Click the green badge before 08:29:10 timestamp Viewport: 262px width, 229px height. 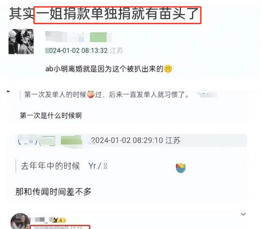pos(72,140)
